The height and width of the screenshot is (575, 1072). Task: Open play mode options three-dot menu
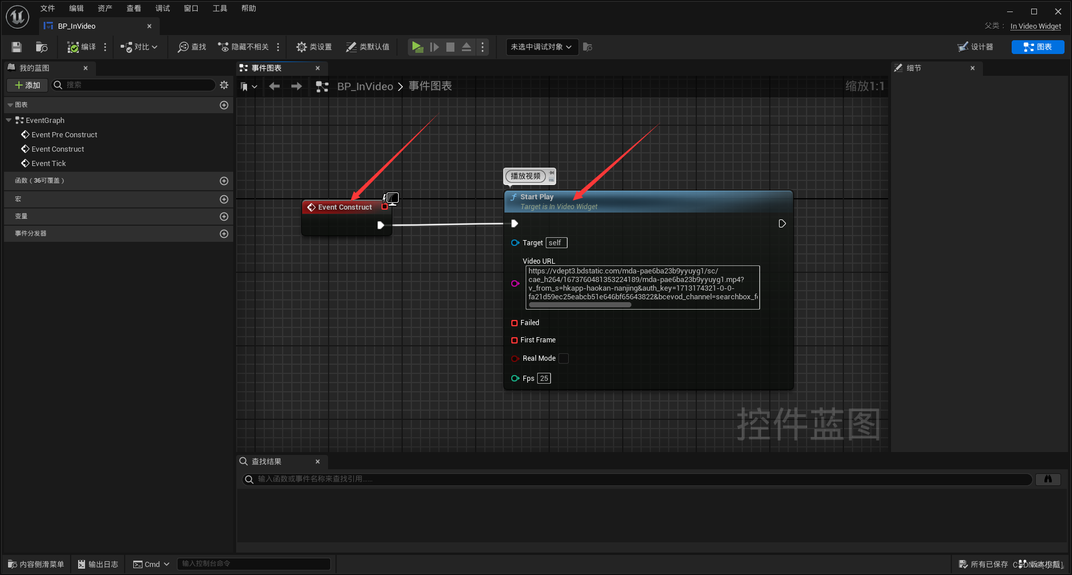[483, 47]
